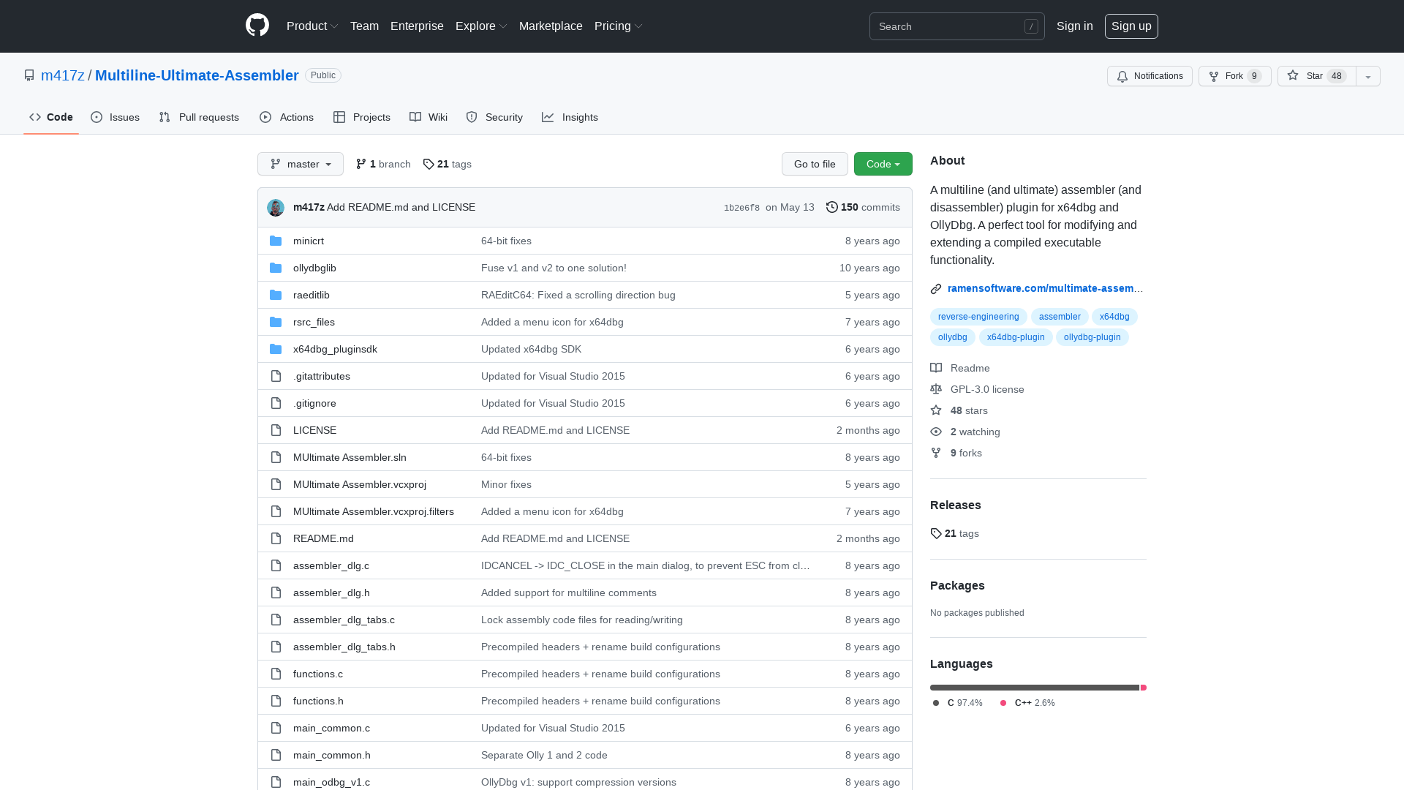Open the Notifications button

coord(1150,76)
